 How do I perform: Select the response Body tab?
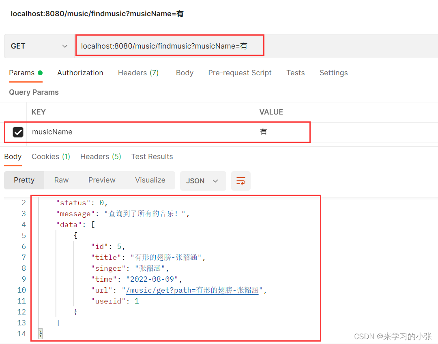point(13,157)
